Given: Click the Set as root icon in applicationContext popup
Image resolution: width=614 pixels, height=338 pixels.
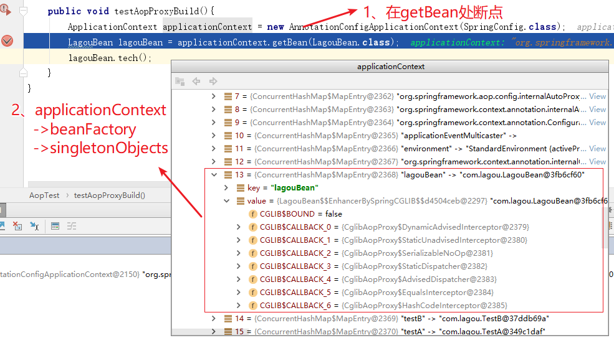Looking at the screenshot, I should (x=180, y=82).
